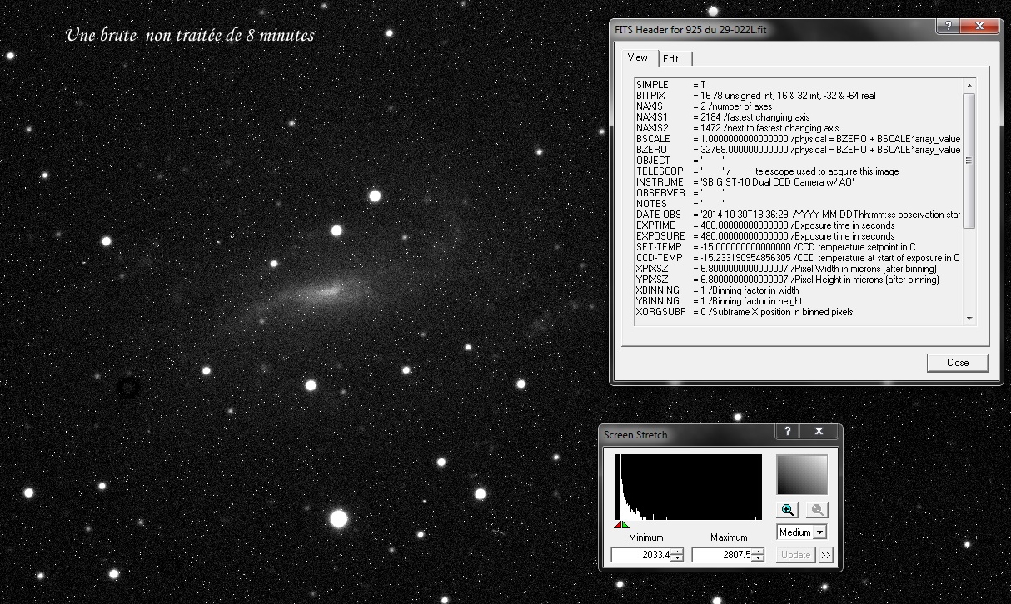The image size is (1011, 604).
Task: Decrease Minimum value with down spinner arrow
Action: tap(678, 558)
